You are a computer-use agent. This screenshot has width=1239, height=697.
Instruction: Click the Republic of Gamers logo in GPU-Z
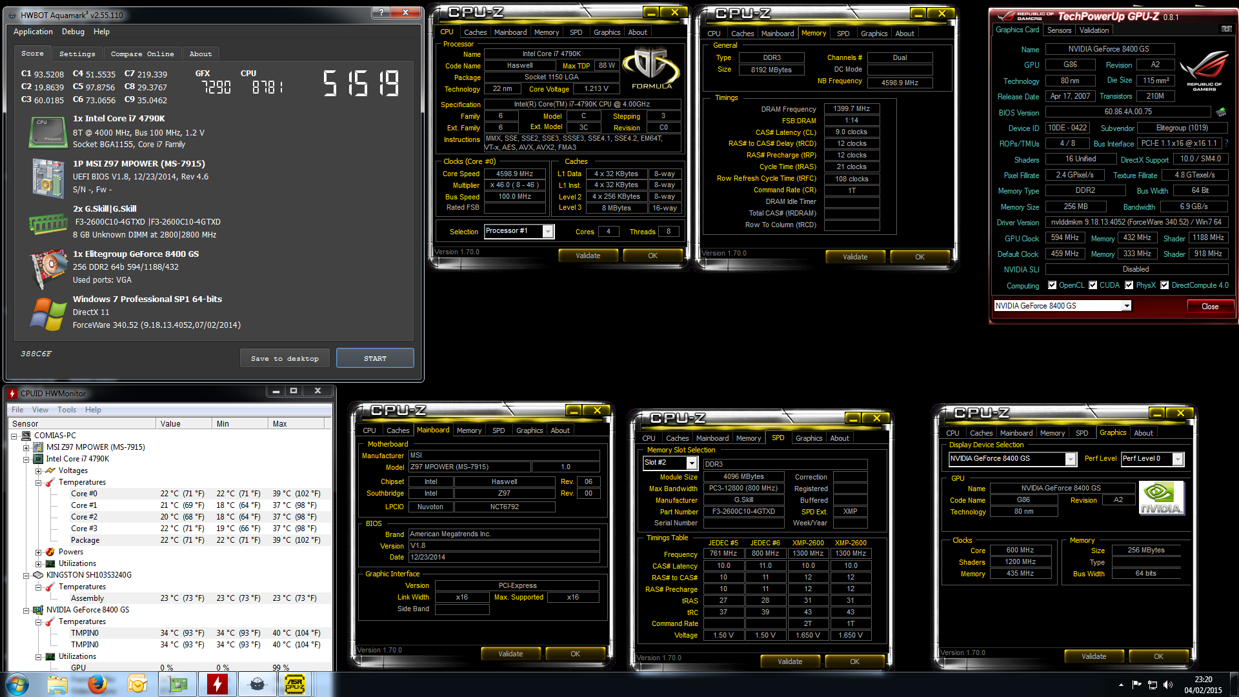tap(1204, 71)
